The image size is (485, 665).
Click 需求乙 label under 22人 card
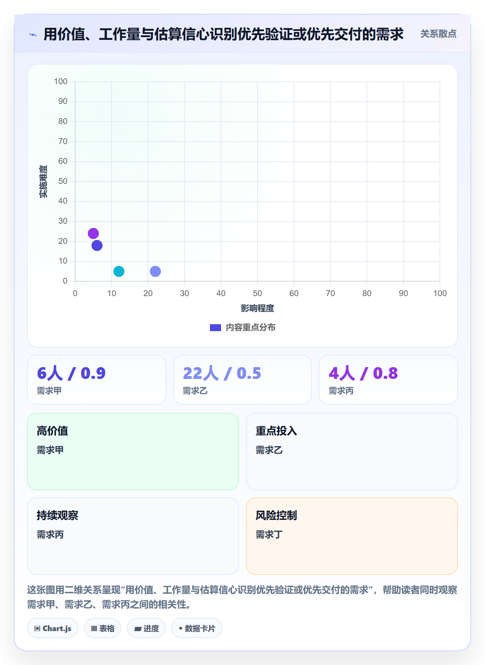195,391
